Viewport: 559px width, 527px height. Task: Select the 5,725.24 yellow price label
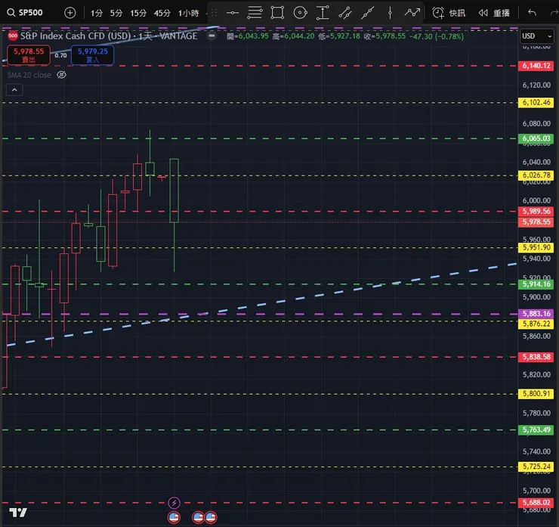pyautogui.click(x=536, y=467)
